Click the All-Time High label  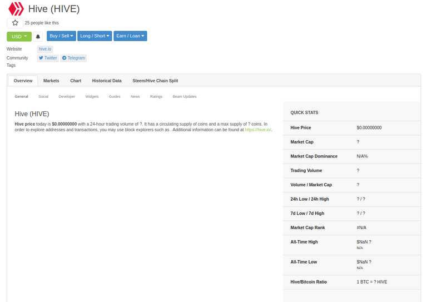point(304,242)
